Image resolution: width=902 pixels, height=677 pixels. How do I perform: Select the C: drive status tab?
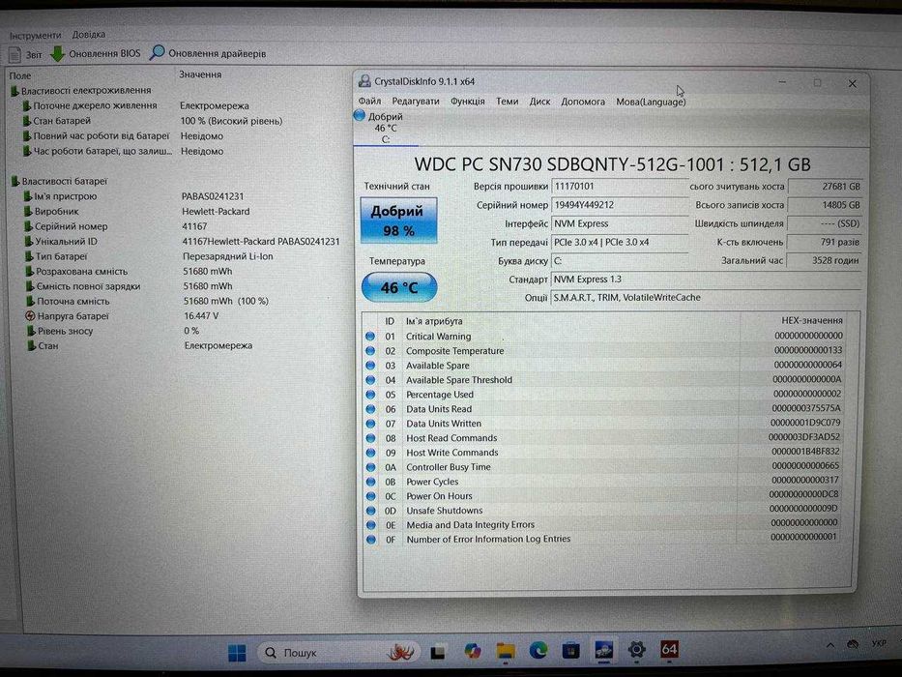(x=386, y=128)
